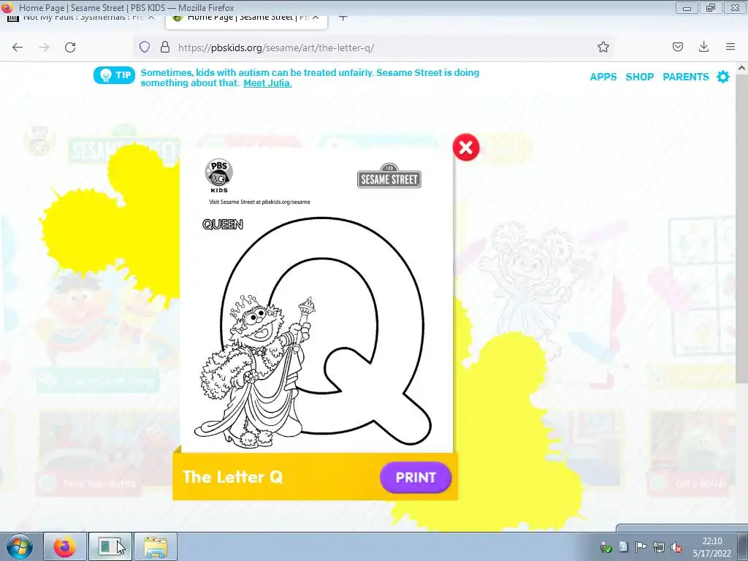Viewport: 748px width, 561px height.
Task: Click the QUEEN outlined word
Action: click(x=222, y=224)
